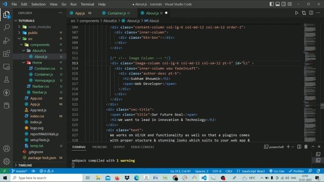Maximize the panel size with caret
The width and height of the screenshot is (324, 182).
(313, 147)
